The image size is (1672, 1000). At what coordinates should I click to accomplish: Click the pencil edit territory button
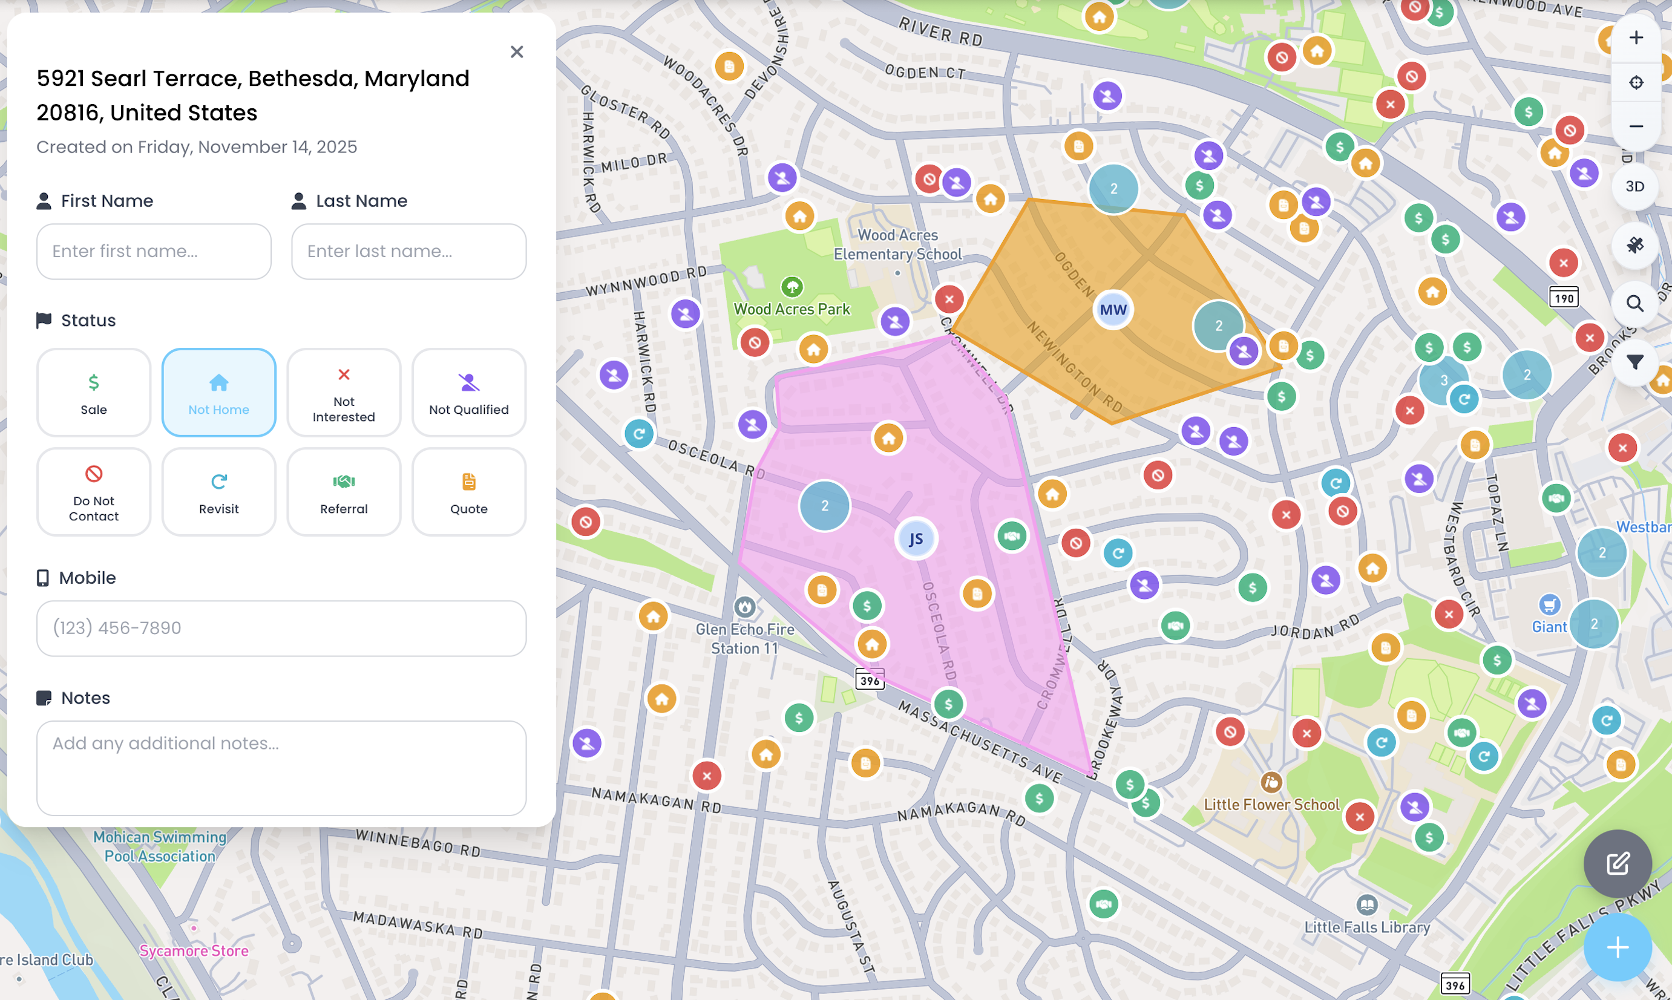click(1618, 863)
